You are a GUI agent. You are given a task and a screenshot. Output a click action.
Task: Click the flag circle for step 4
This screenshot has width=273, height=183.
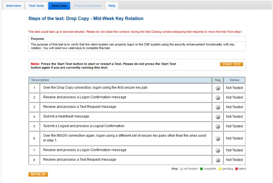pos(217,117)
